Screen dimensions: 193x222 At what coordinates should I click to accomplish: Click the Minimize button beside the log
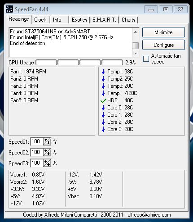[163, 32]
